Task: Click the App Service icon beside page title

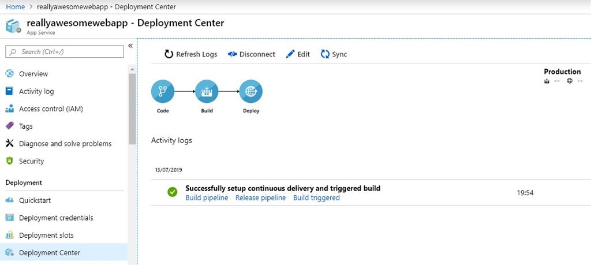Action: click(13, 27)
